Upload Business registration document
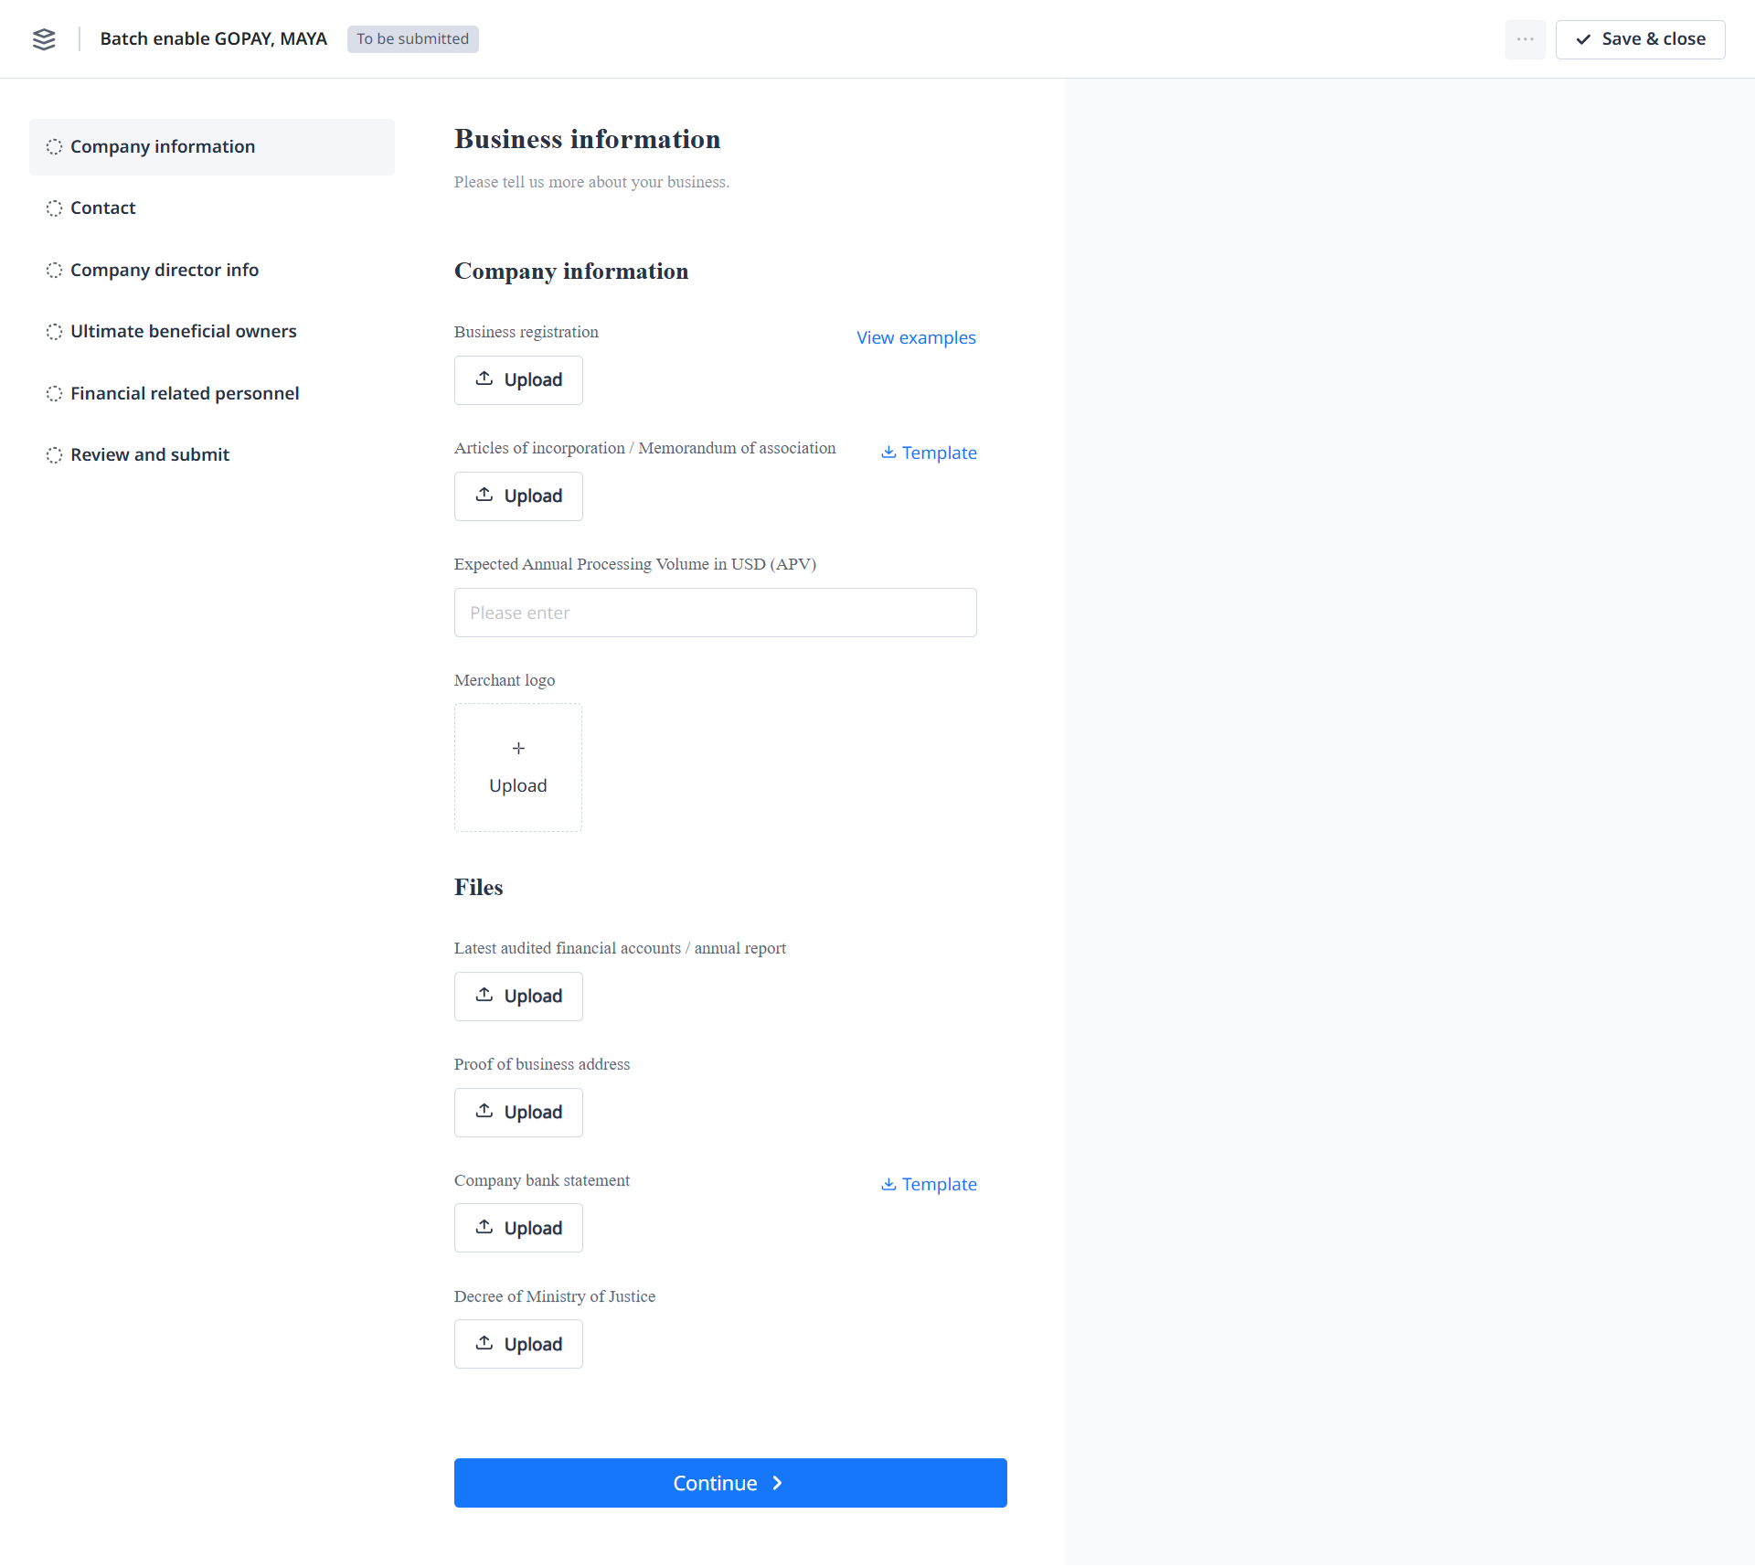This screenshot has width=1755, height=1567. click(x=518, y=379)
